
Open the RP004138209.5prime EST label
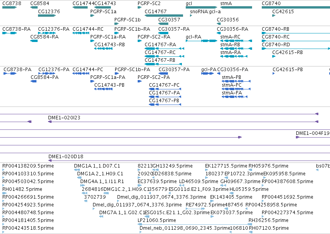coord(28,166)
